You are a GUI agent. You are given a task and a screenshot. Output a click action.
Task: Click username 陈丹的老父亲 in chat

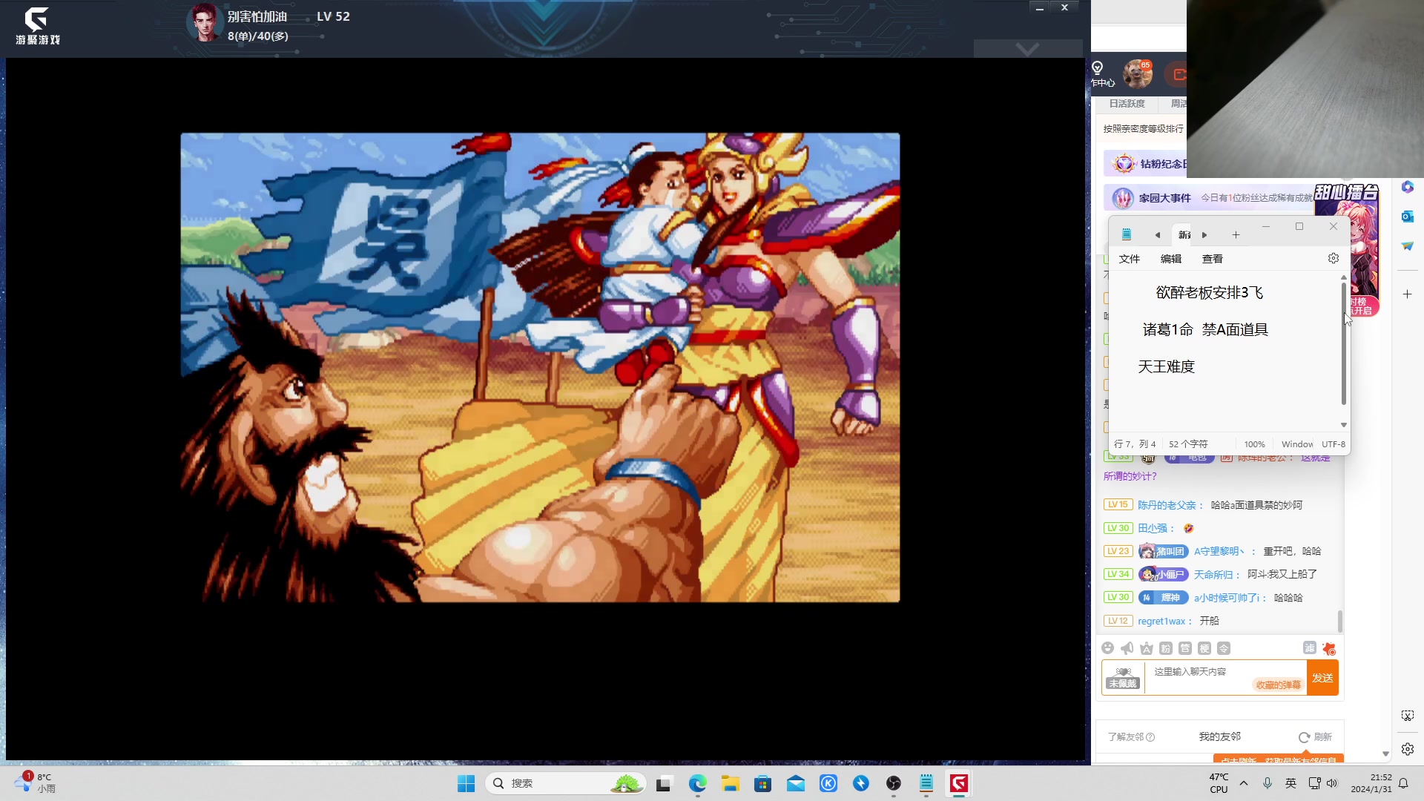pyautogui.click(x=1167, y=505)
